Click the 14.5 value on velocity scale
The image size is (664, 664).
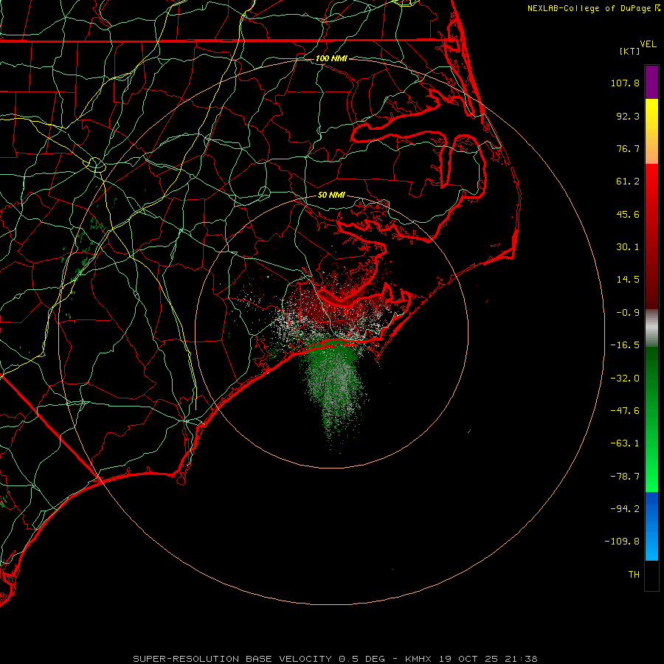(x=628, y=280)
